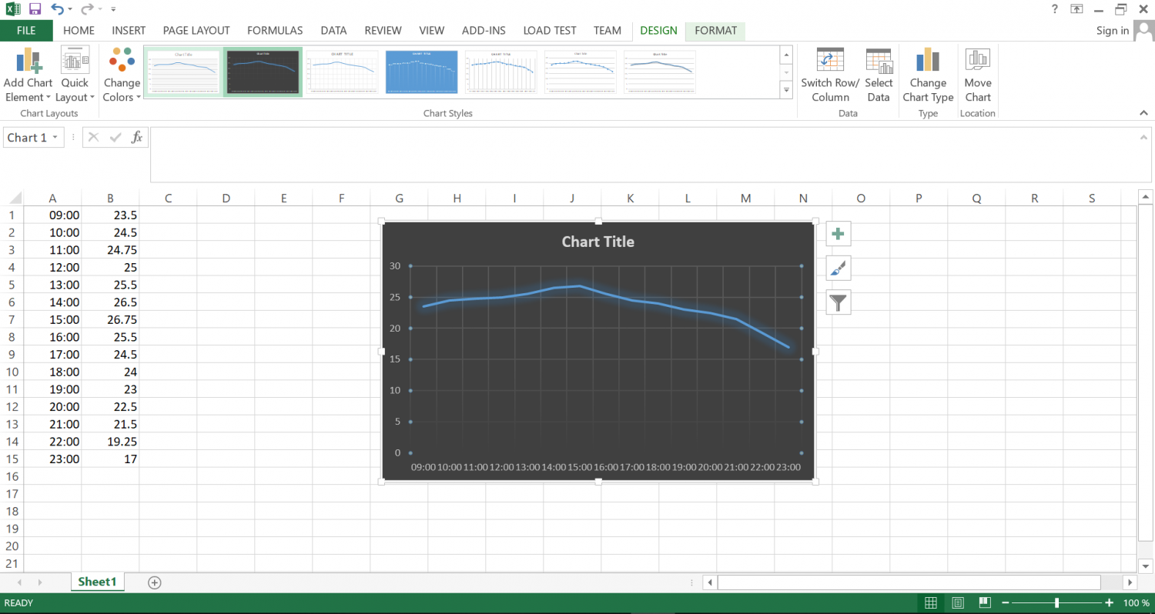Viewport: 1155px width, 614px height.
Task: Collapse the ribbon with the chevron arrow
Action: tap(1143, 113)
